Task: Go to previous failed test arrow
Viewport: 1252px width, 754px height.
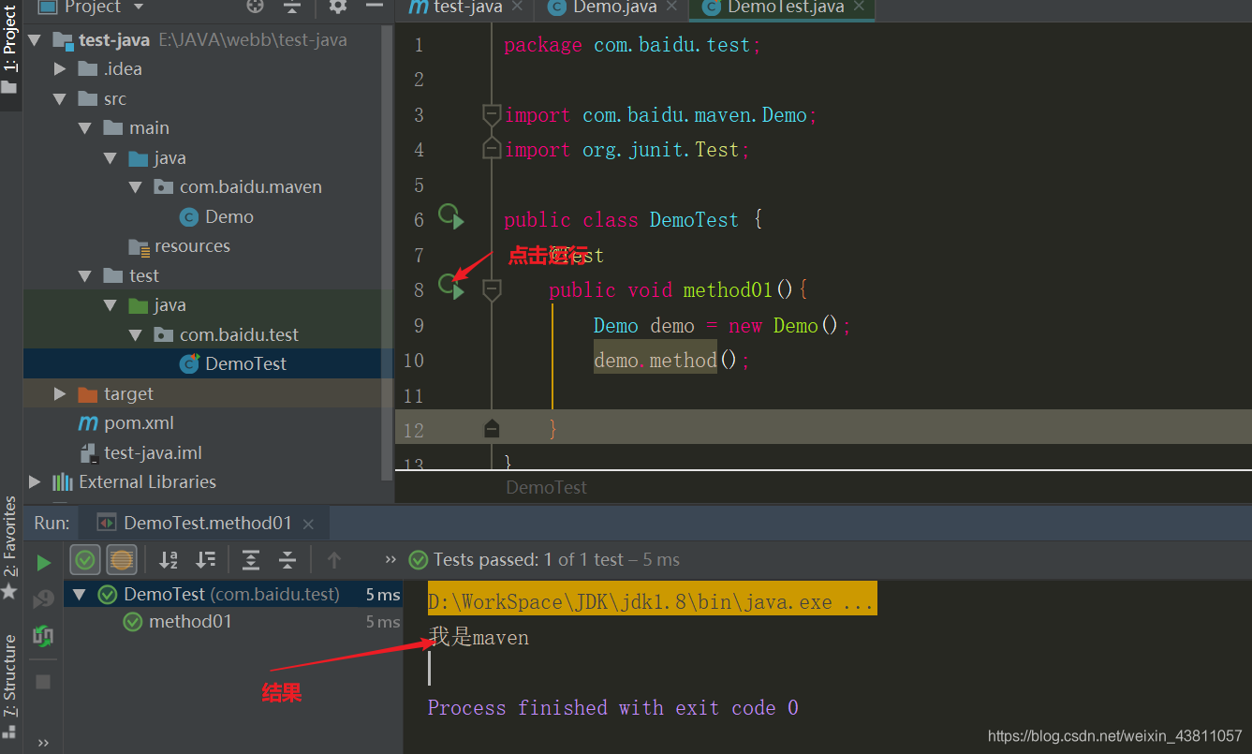Action: point(334,560)
